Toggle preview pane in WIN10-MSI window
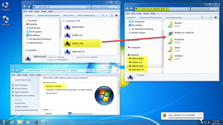 coord(210,17)
